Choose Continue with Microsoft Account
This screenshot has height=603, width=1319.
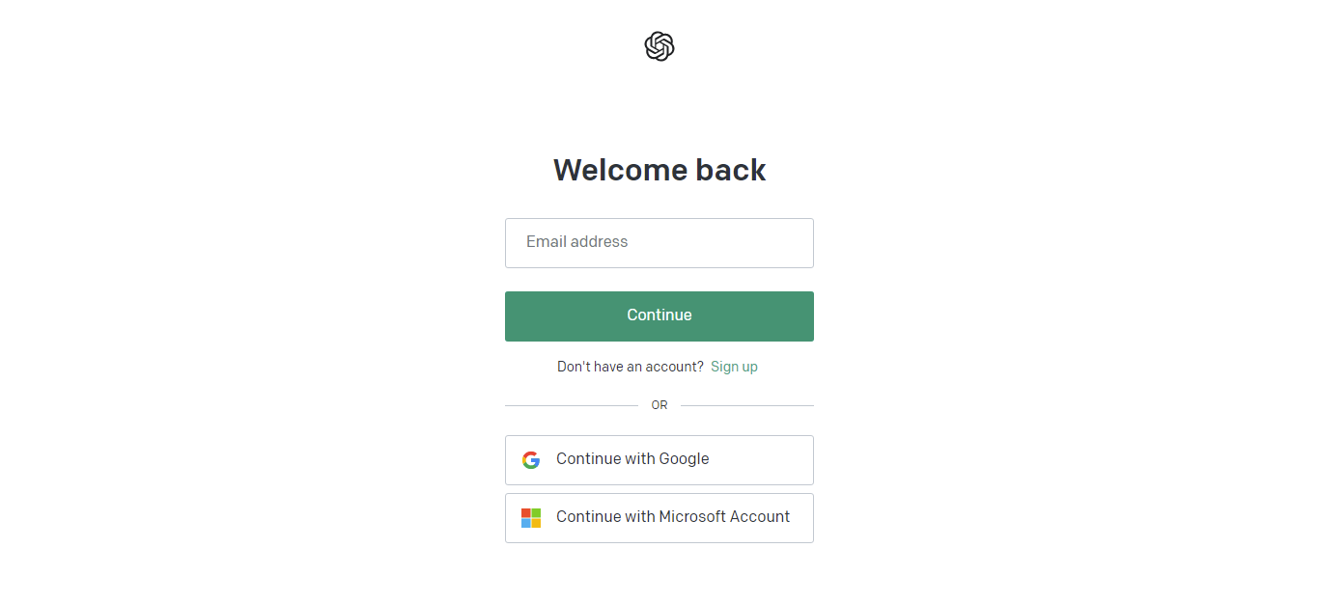659,518
